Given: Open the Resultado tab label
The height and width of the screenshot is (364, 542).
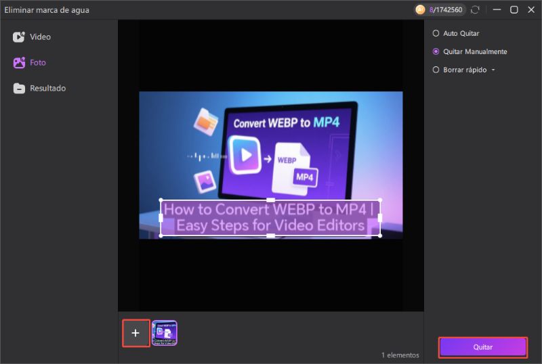Looking at the screenshot, I should click(47, 89).
